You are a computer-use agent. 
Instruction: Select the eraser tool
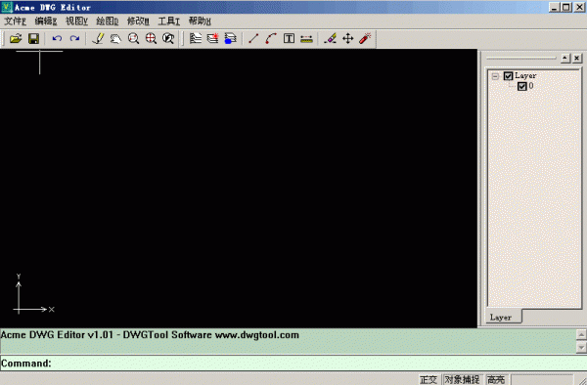330,38
